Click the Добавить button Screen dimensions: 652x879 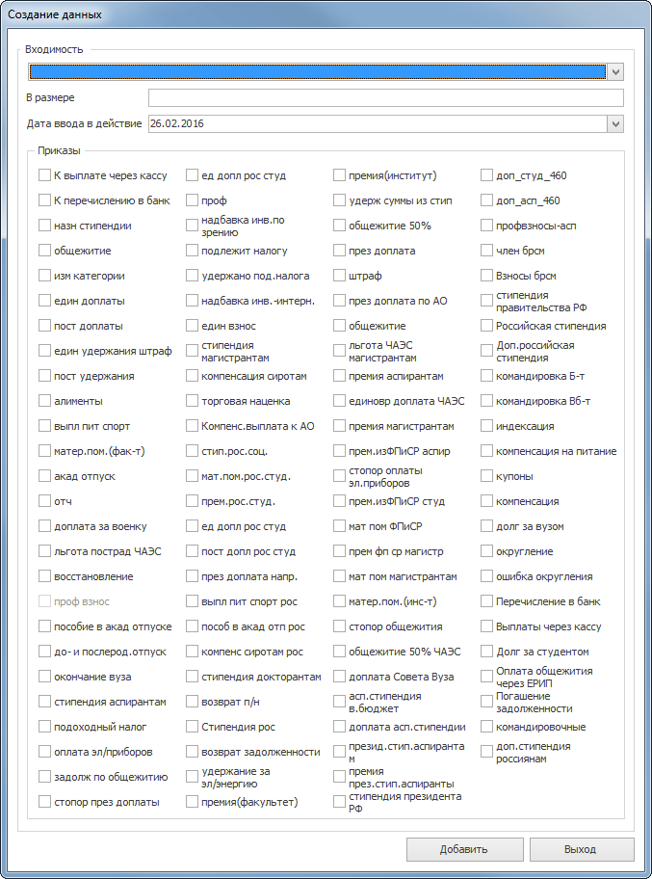coord(464,849)
